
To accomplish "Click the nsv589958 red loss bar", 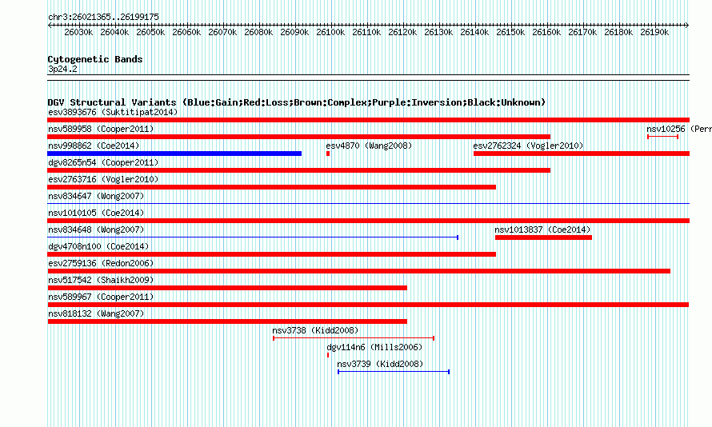I will pos(298,137).
